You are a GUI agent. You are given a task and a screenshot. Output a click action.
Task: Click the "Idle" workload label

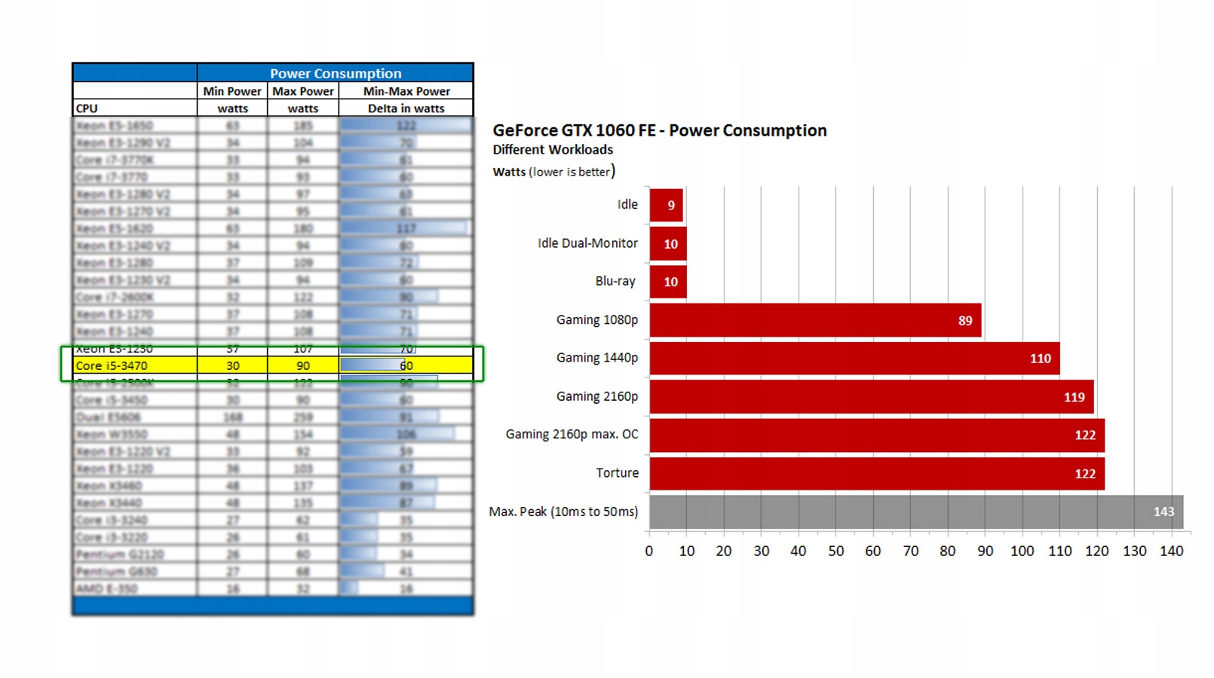627,204
